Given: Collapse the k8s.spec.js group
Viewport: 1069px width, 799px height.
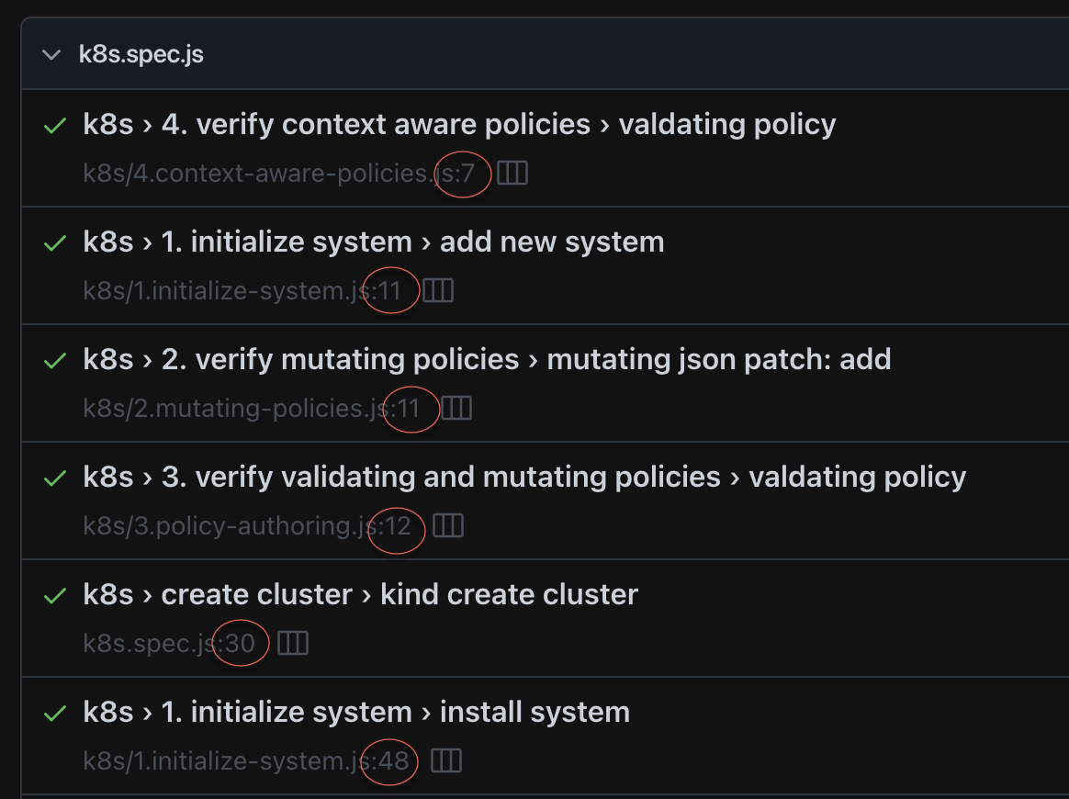Looking at the screenshot, I should click(x=51, y=54).
